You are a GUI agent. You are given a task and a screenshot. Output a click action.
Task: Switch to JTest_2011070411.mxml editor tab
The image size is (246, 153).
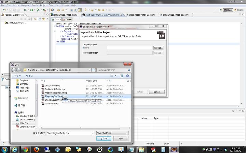pos(65,15)
